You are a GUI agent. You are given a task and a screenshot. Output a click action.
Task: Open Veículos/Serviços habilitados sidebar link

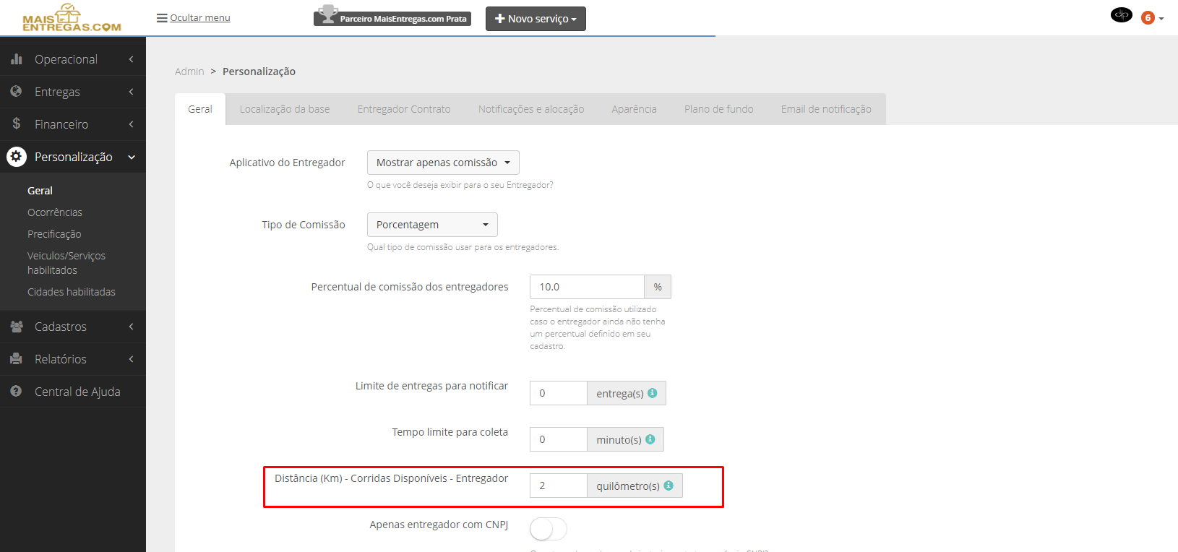(x=66, y=263)
